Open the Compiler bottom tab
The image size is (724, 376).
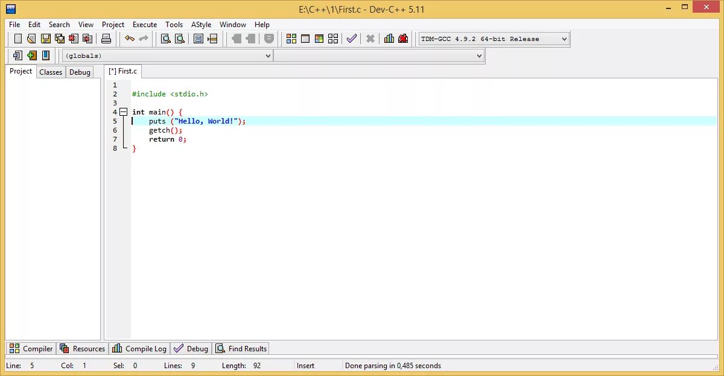pyautogui.click(x=31, y=348)
